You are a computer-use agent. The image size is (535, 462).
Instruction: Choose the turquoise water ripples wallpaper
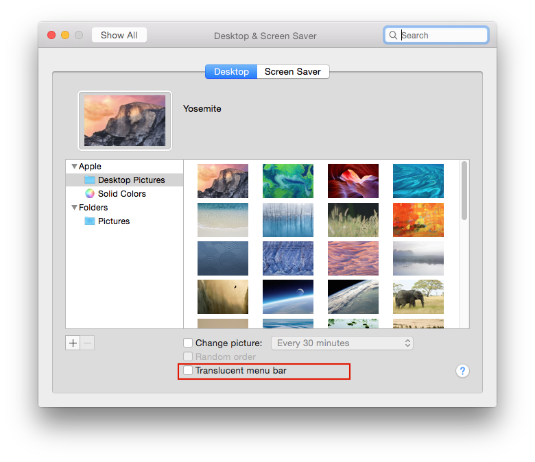click(x=418, y=181)
